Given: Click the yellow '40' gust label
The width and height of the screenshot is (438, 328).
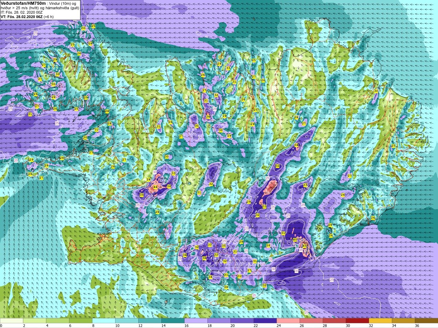Looking at the screenshot, I should click(x=295, y=240).
